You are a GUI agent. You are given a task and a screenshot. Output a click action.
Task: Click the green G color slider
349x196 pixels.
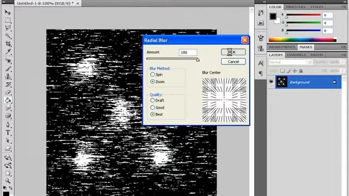(x=303, y=23)
